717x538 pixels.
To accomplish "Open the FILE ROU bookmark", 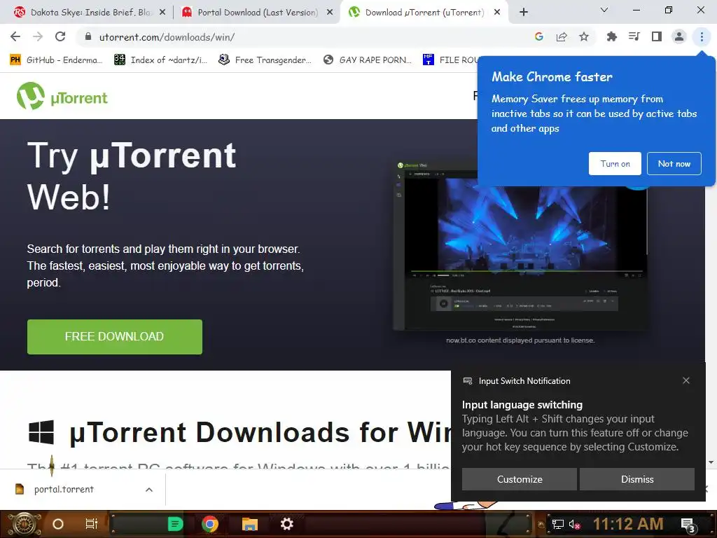I will point(452,60).
